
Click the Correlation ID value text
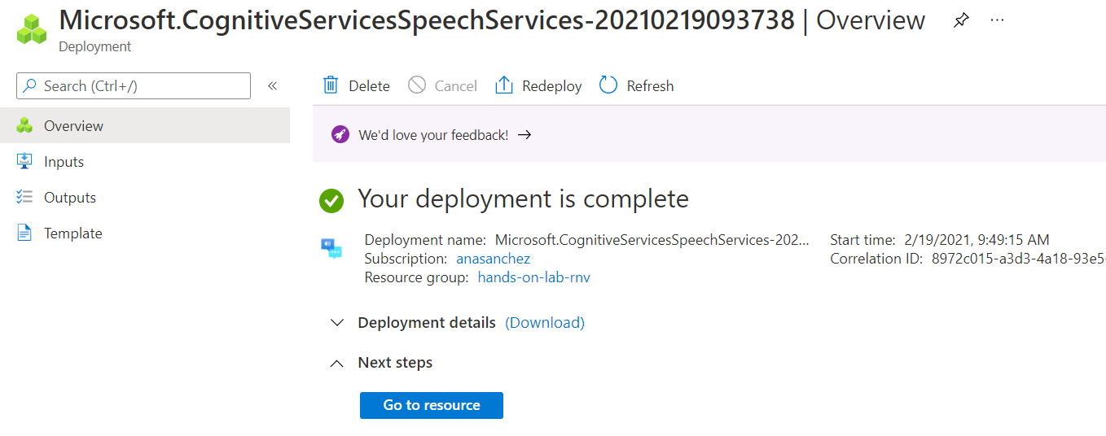[1018, 259]
